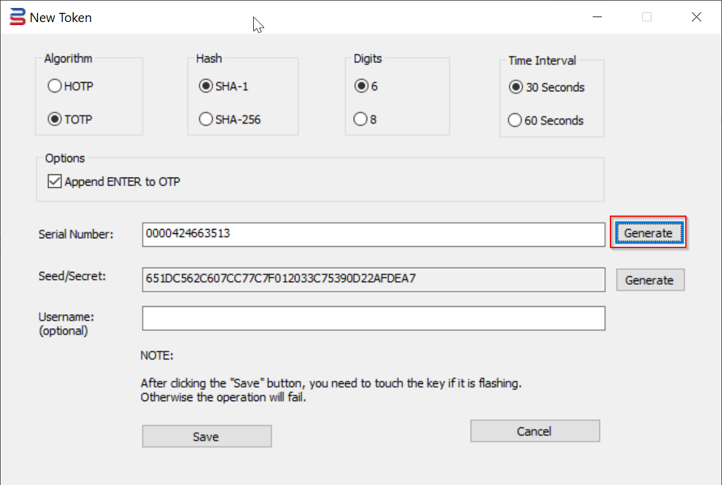The width and height of the screenshot is (722, 485).
Task: Close the New Token window
Action: tap(696, 17)
